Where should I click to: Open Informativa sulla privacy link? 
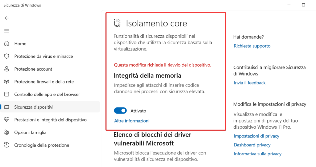pos(258,154)
